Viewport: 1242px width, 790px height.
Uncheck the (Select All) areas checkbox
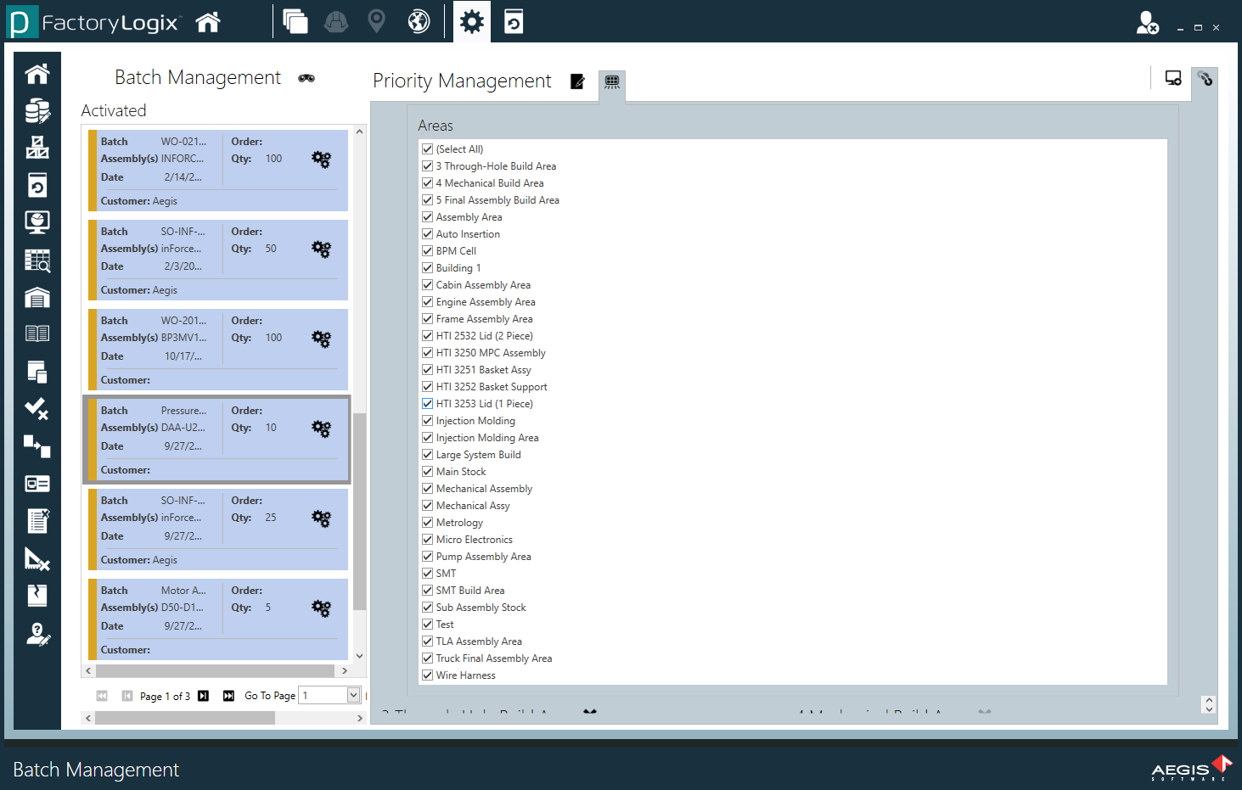[428, 149]
